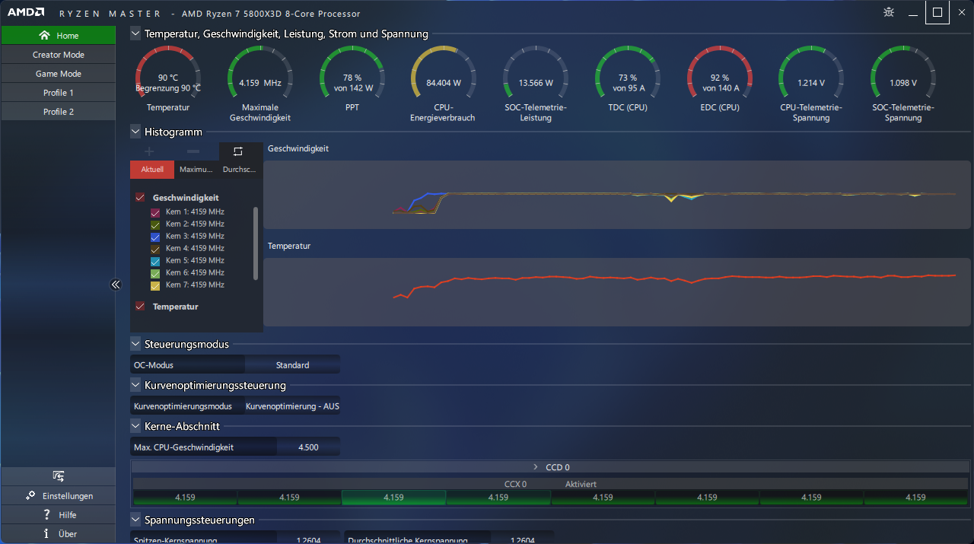
Task: Collapse the Steuerungsmodus section
Action: 135,344
